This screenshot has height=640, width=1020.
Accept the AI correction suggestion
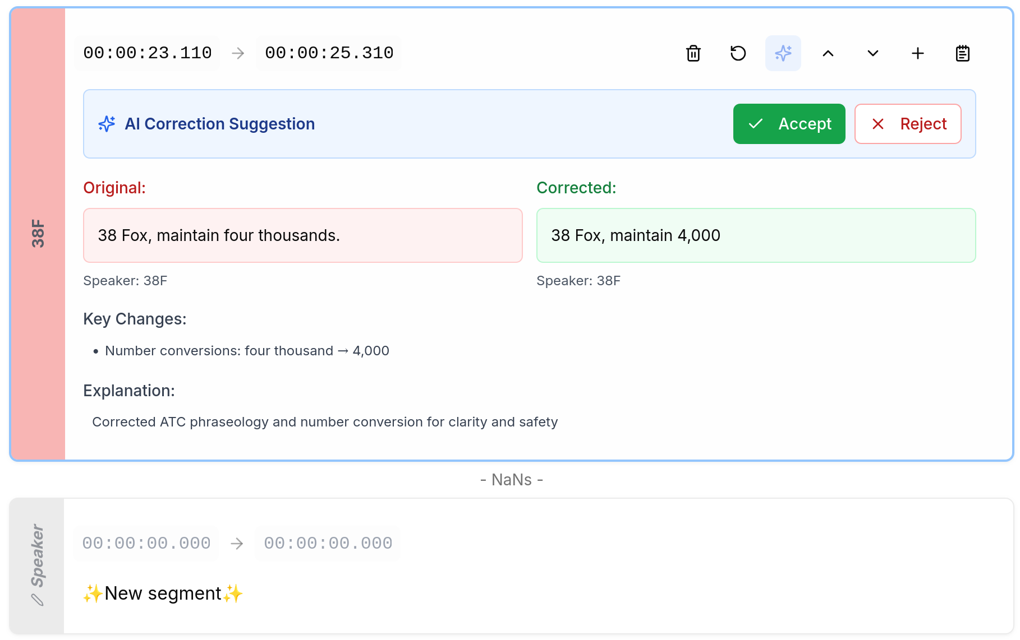(789, 124)
